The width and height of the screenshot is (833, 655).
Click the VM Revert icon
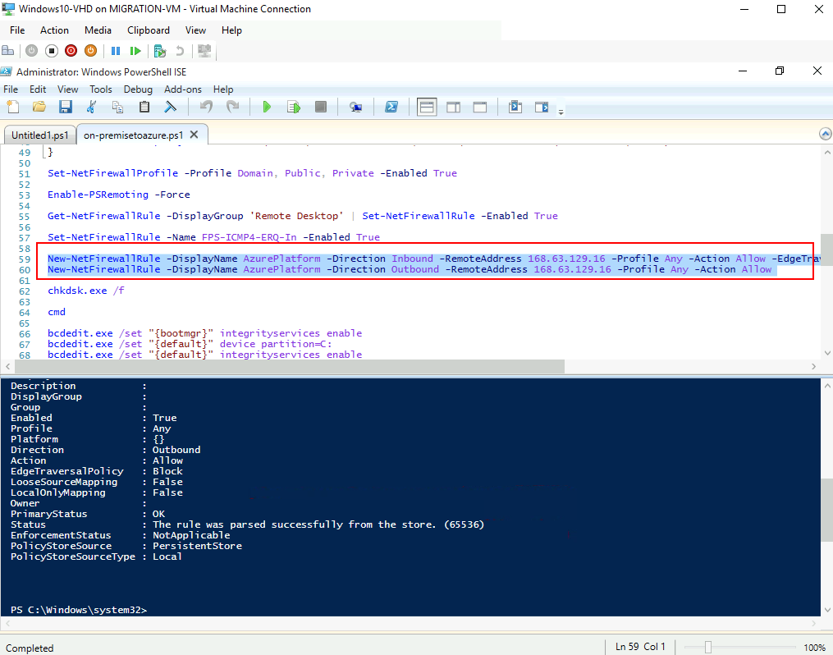180,51
